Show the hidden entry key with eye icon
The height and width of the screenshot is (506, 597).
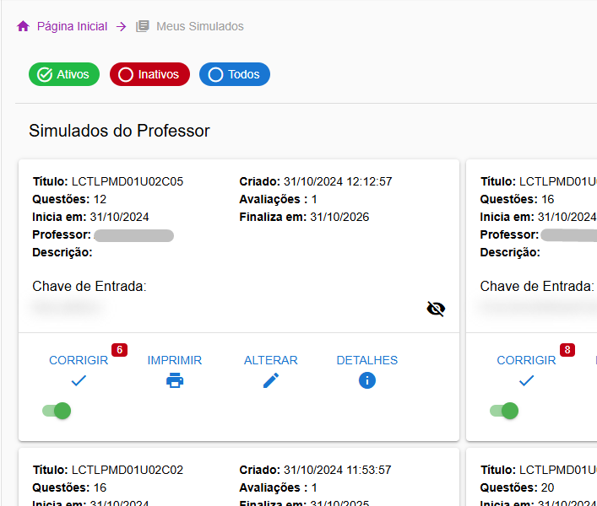[x=436, y=309]
